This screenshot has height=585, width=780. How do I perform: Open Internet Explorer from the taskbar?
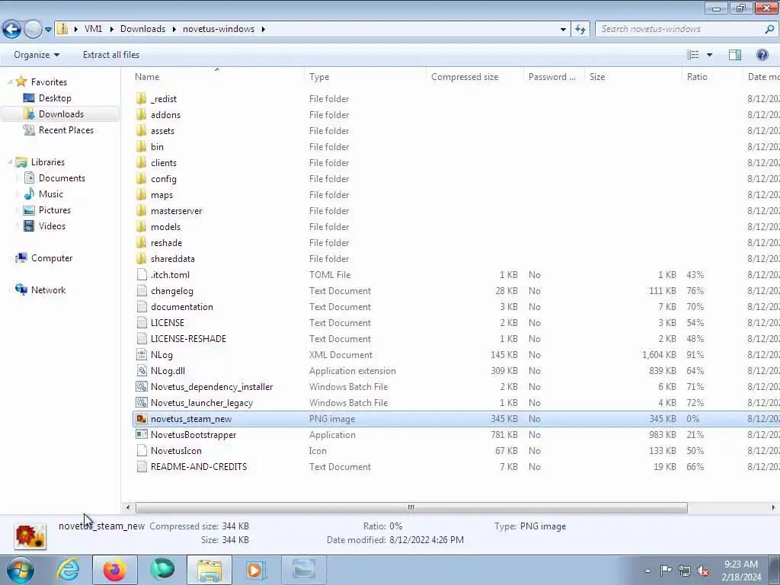point(68,570)
